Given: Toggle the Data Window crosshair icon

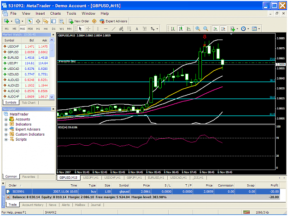Looking at the screenshot, I should pyautogui.click(x=38, y=21).
